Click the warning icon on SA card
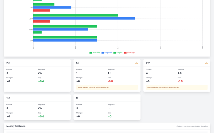Viewport: 214px width, 133px height. 137,63
